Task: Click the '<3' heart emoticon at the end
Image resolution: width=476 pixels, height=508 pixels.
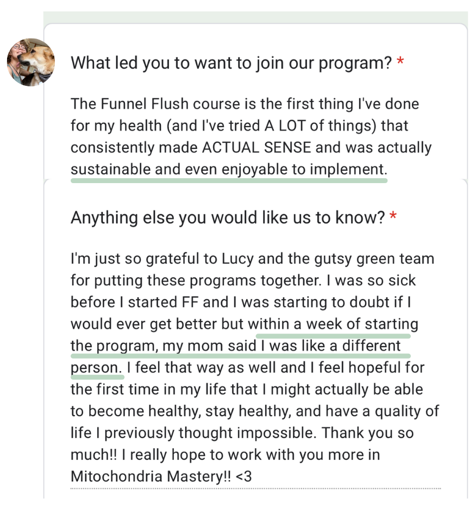Action: [x=243, y=476]
